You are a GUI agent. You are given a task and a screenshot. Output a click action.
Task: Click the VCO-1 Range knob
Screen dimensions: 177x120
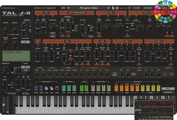coord(108,28)
